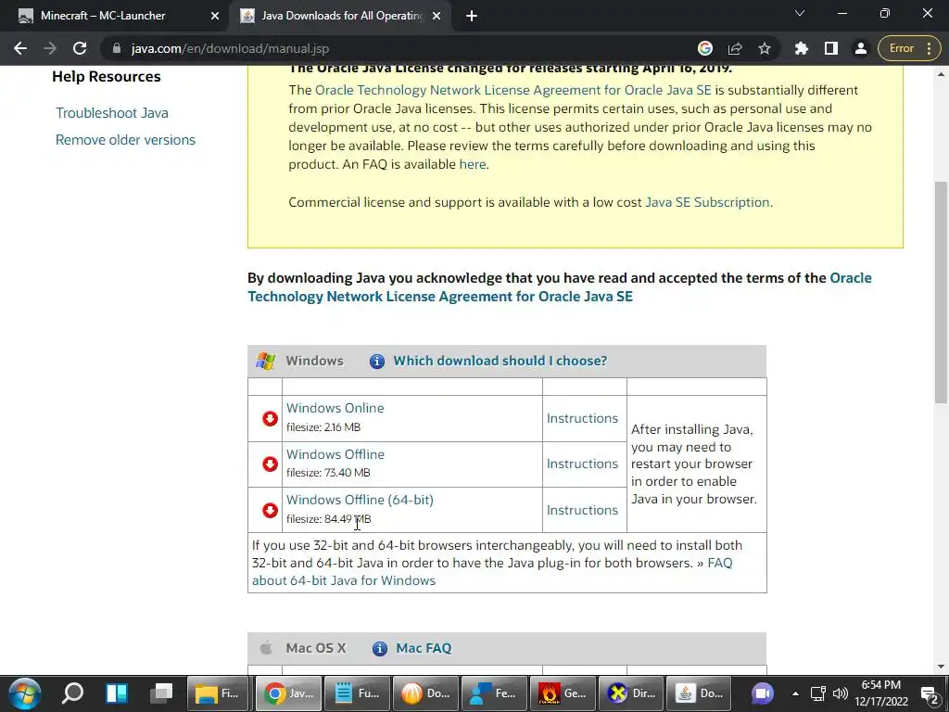Click red download icon for Windows Online

click(270, 418)
